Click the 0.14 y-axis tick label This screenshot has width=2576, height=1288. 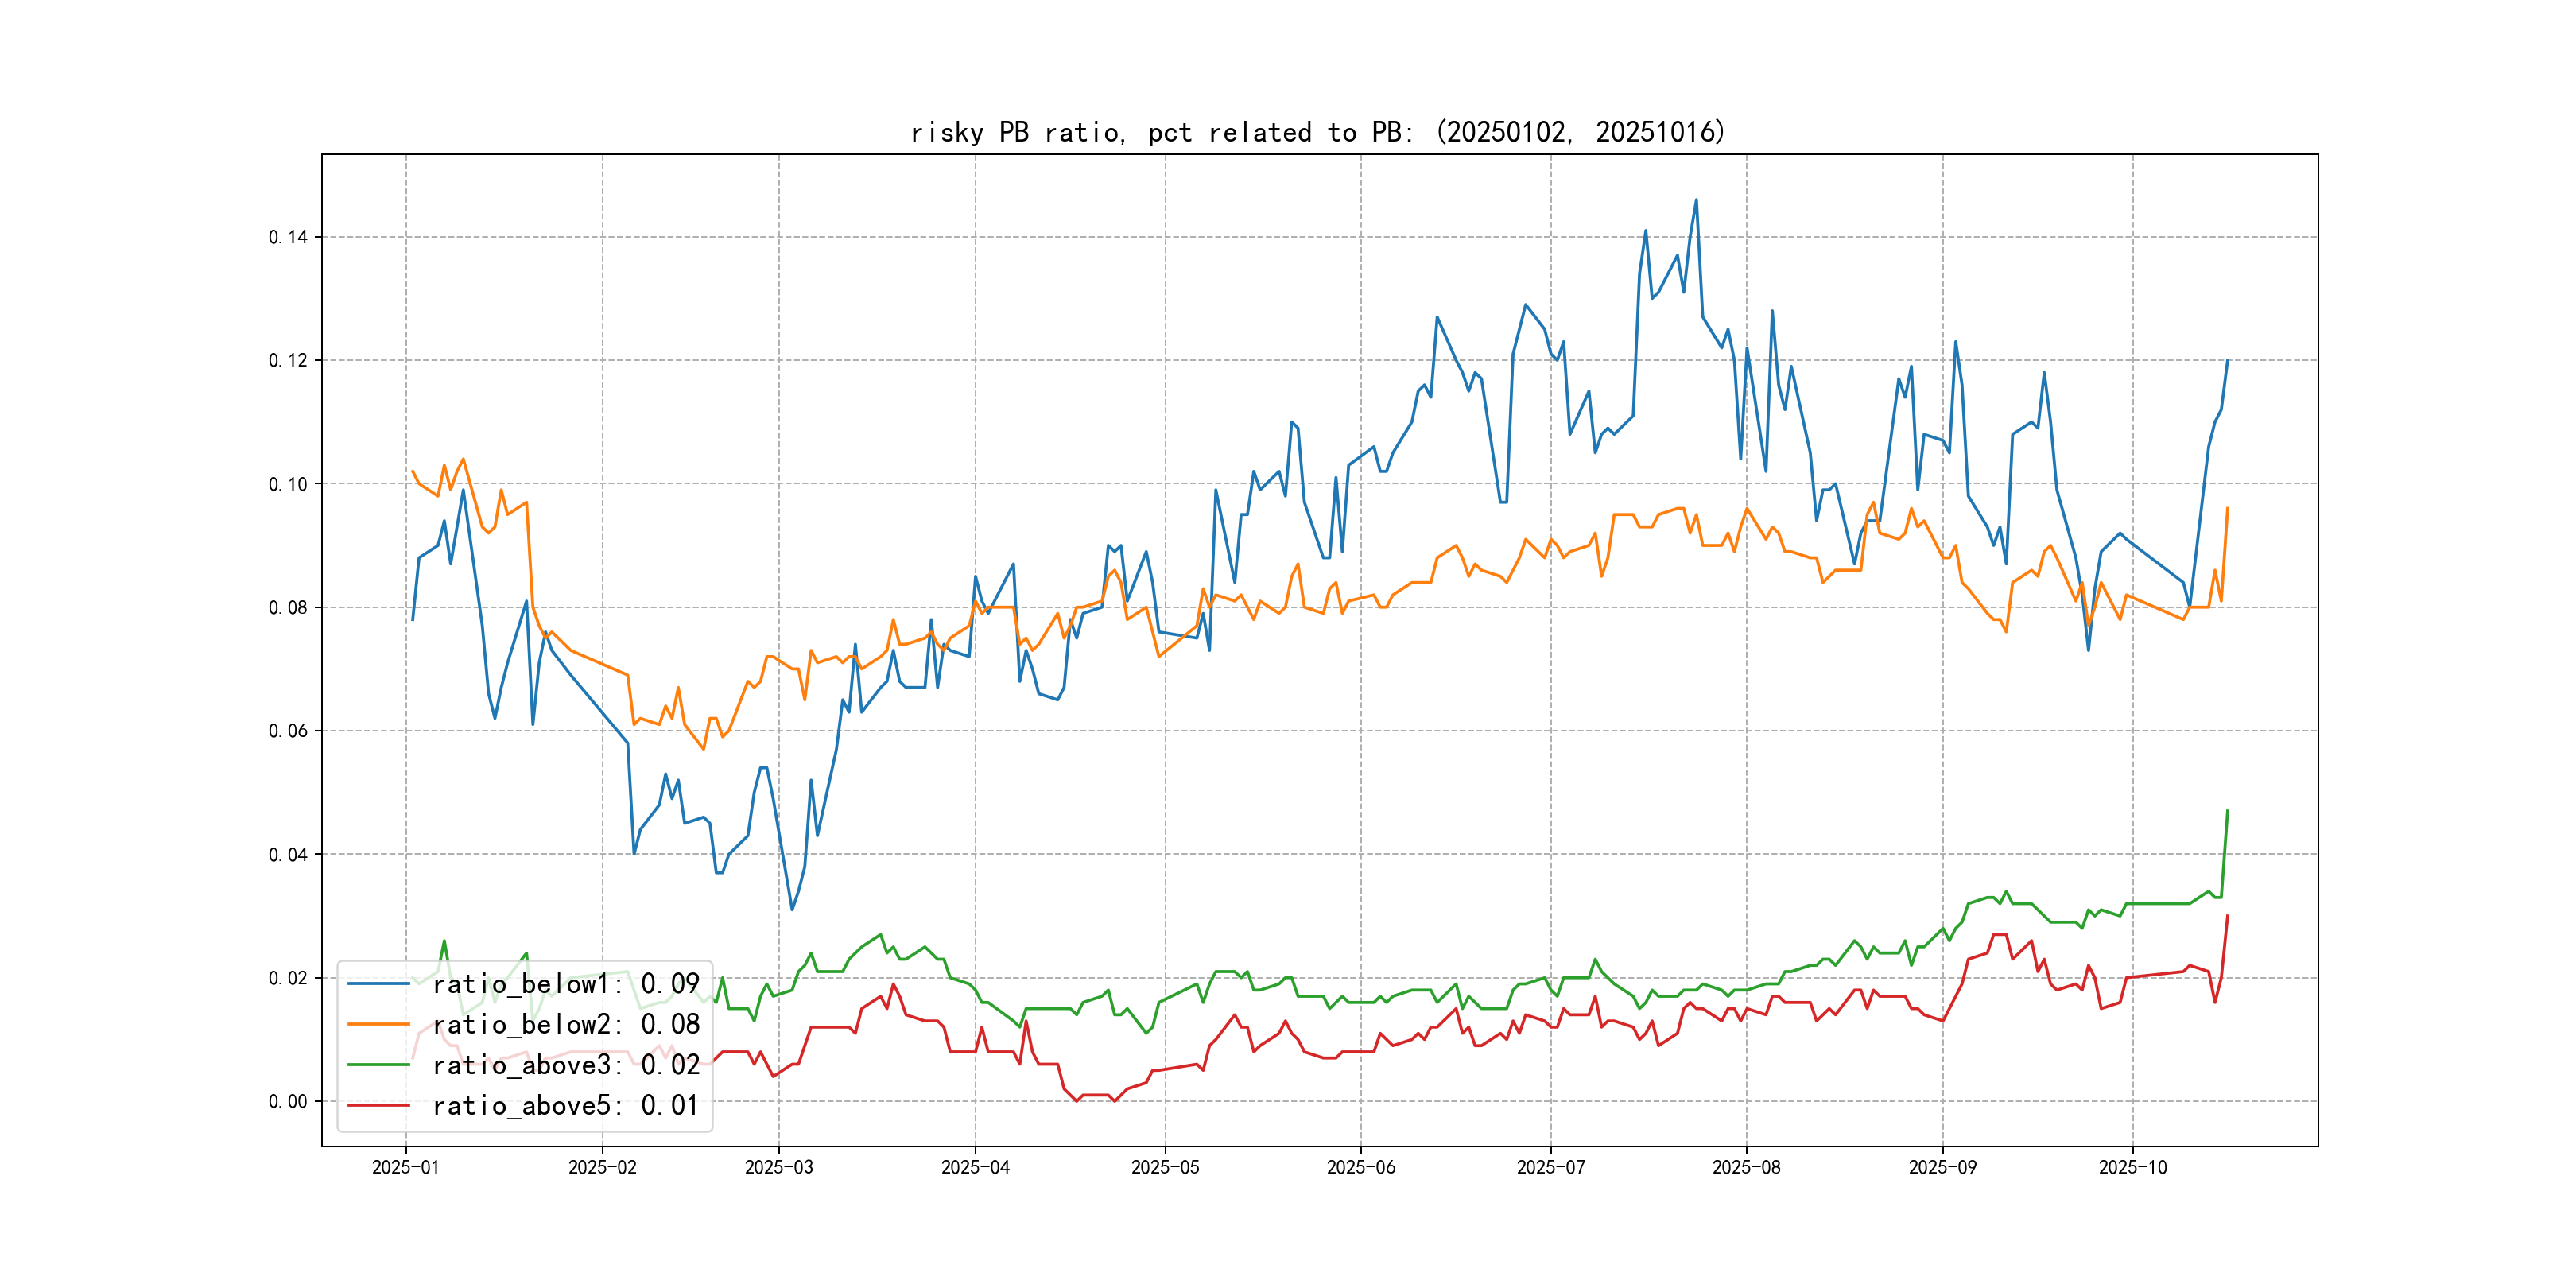pyautogui.click(x=288, y=237)
